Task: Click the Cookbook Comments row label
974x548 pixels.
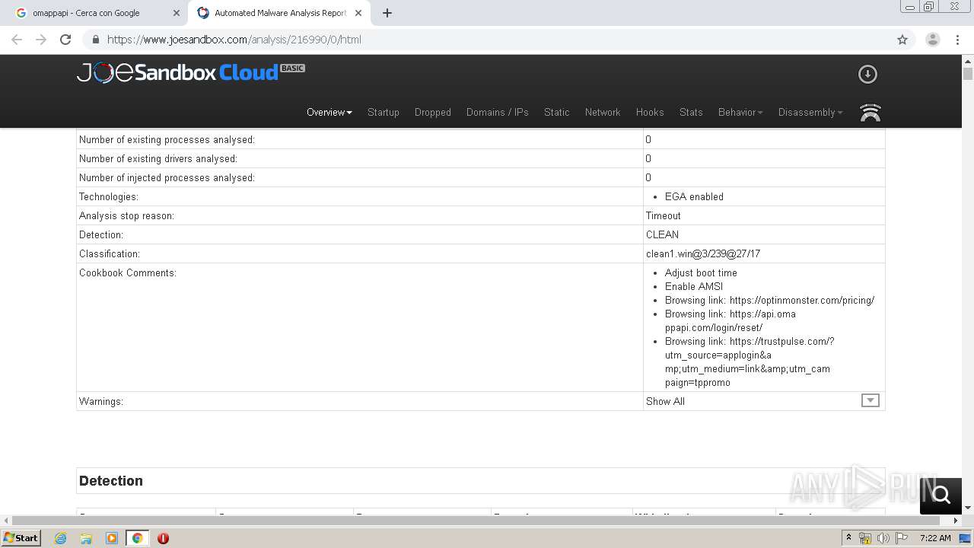Action: [x=128, y=272]
